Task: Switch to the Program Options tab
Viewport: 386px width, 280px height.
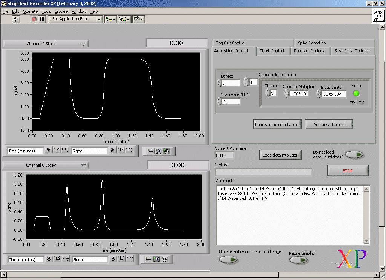Action: [x=309, y=51]
